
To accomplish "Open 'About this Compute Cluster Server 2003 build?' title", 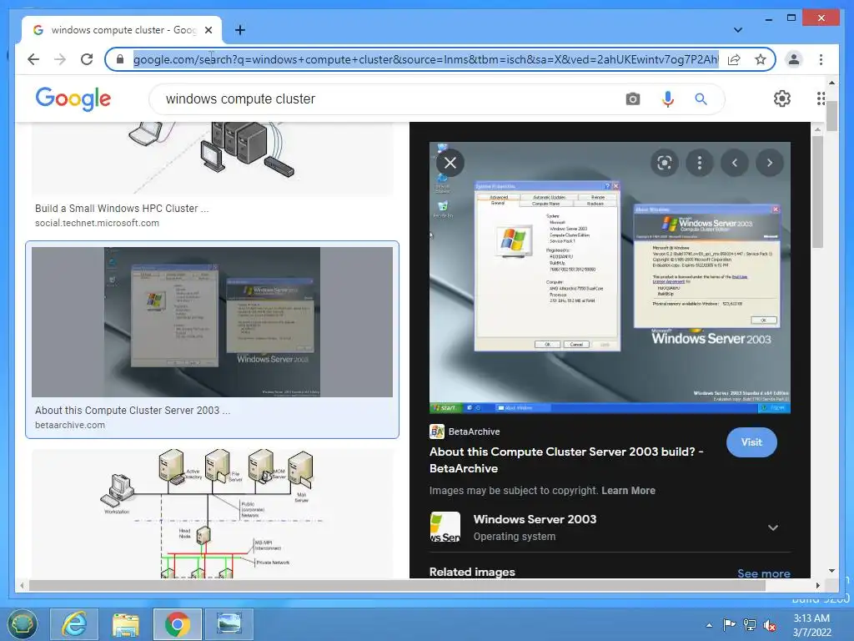I will (566, 460).
